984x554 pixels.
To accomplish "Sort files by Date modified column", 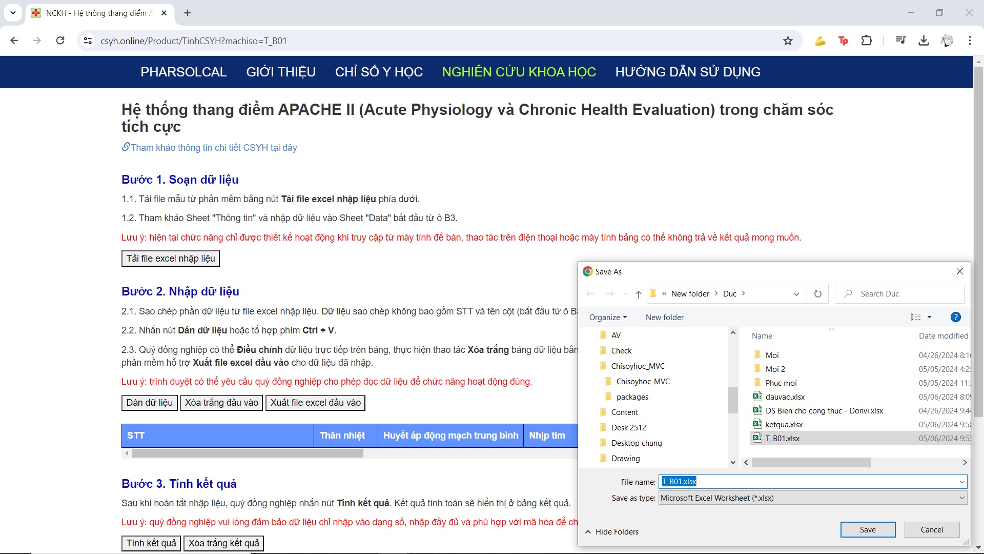I will point(943,335).
